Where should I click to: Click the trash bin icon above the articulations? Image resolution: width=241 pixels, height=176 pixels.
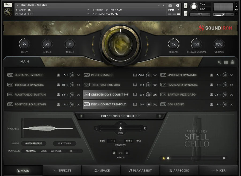[232, 62]
